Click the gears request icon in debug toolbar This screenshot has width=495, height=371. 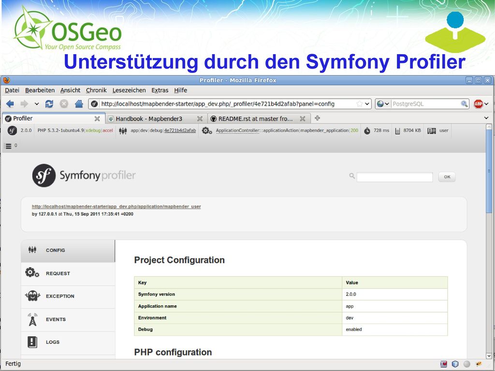207,130
